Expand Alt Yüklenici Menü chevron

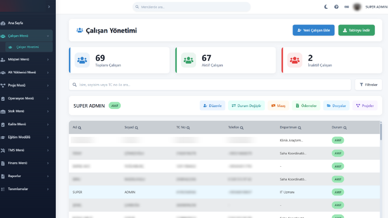[x=48, y=72]
